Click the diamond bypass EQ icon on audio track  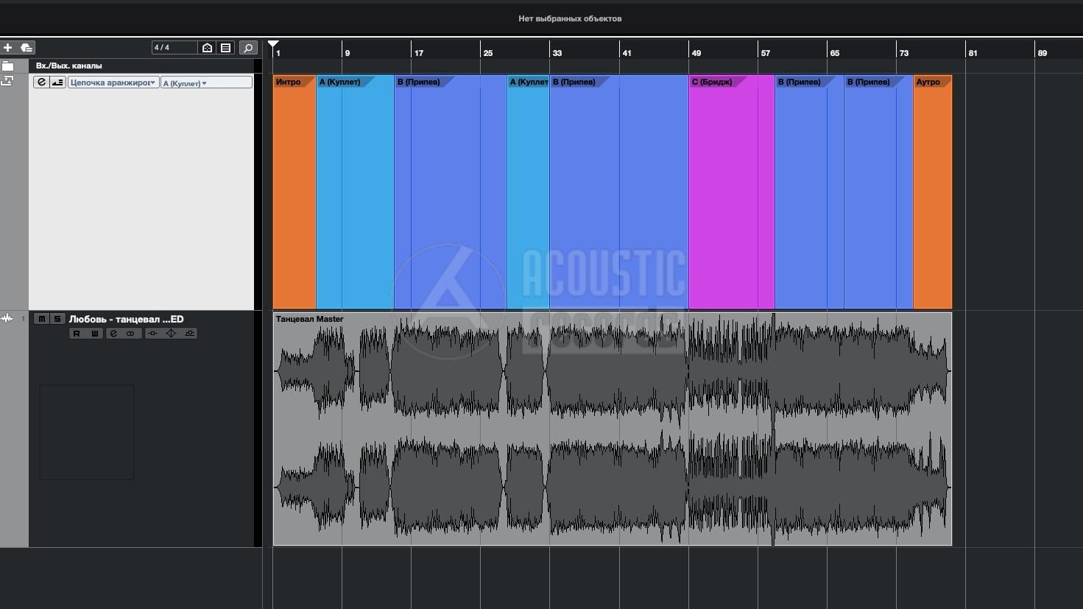pyautogui.click(x=171, y=334)
